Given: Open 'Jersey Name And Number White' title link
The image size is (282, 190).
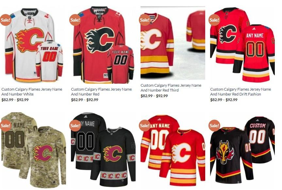Looking at the screenshot, I should (x=32, y=92).
